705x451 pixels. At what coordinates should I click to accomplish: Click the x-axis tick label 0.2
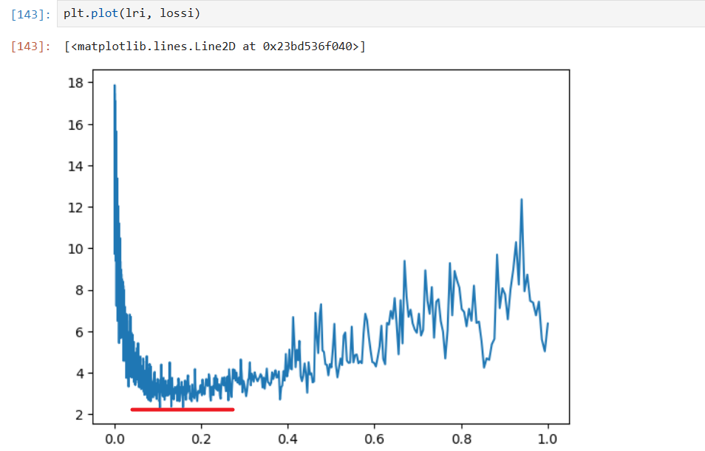(x=201, y=437)
